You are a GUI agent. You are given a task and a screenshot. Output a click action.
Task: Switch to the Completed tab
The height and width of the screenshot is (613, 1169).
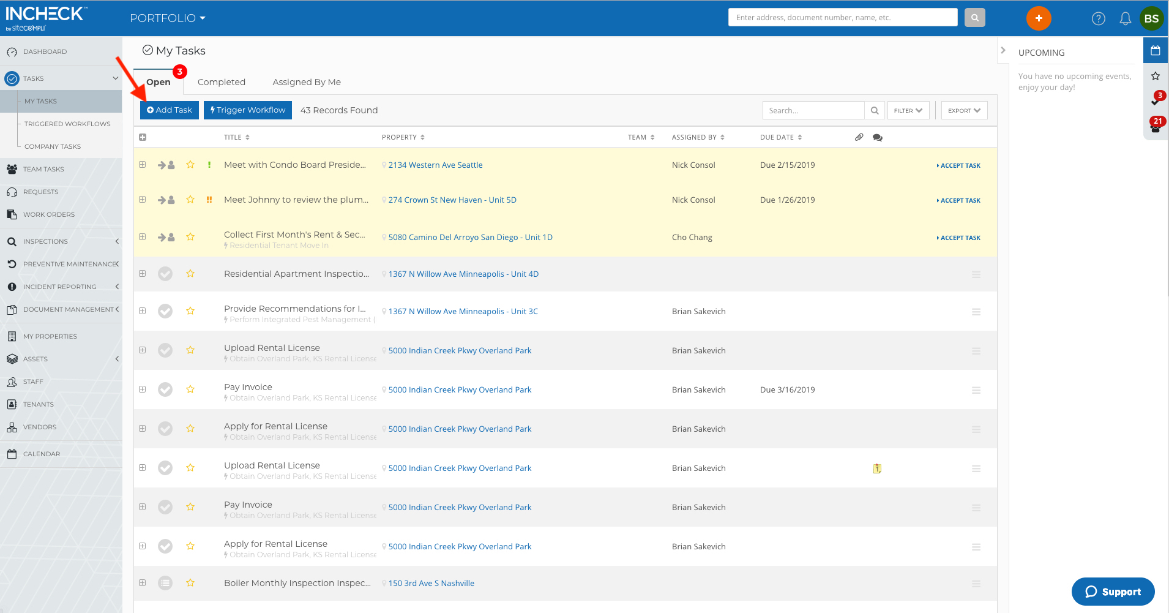pyautogui.click(x=221, y=82)
